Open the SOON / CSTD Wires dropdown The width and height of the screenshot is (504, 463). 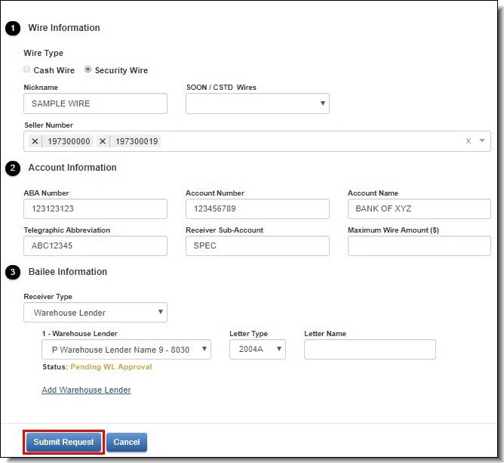point(257,103)
